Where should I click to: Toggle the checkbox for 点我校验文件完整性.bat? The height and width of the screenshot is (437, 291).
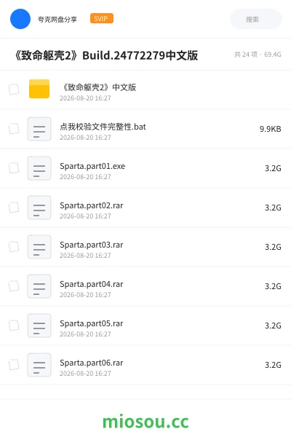tap(14, 129)
